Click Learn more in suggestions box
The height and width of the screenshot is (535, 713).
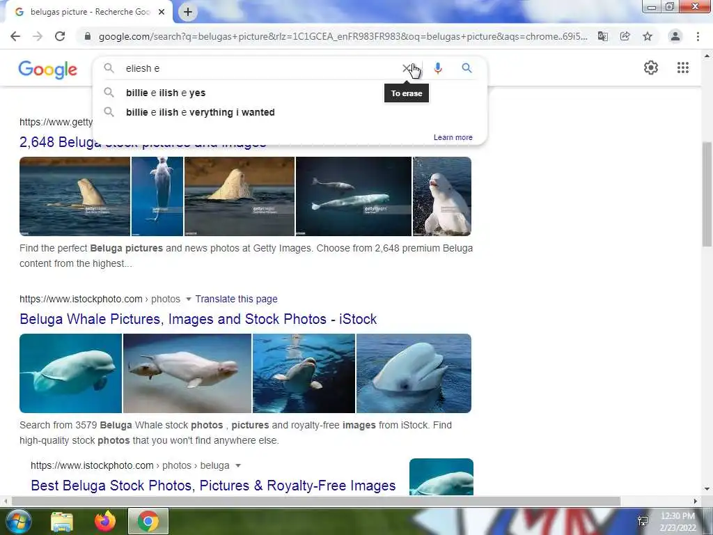(x=453, y=137)
